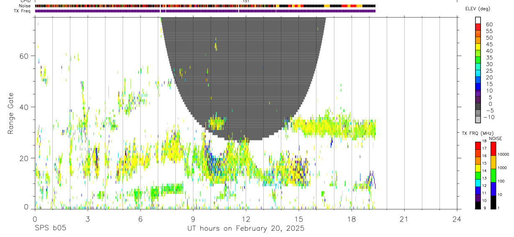This screenshot has width=514, height=237.
Task: Click TX FRQ legend value '12'
Action: tap(484, 186)
